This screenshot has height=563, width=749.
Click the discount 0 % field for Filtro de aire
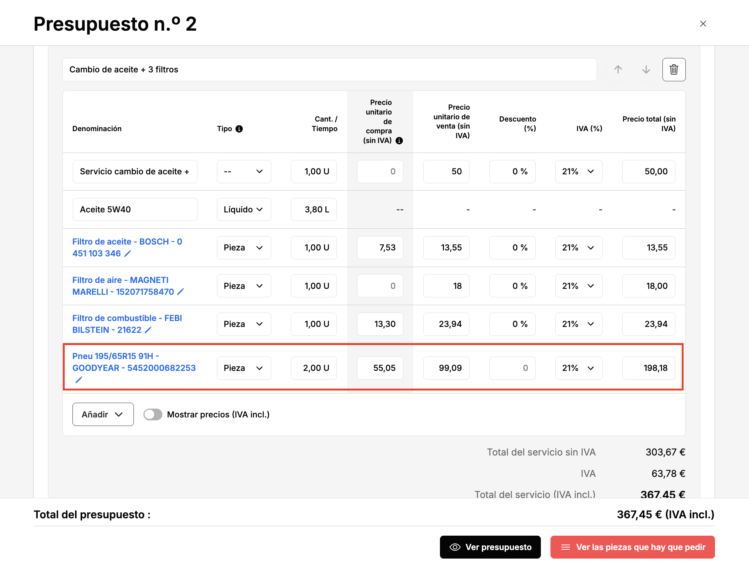512,286
